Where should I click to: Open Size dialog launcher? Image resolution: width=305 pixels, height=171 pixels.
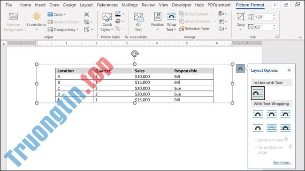point(277,37)
